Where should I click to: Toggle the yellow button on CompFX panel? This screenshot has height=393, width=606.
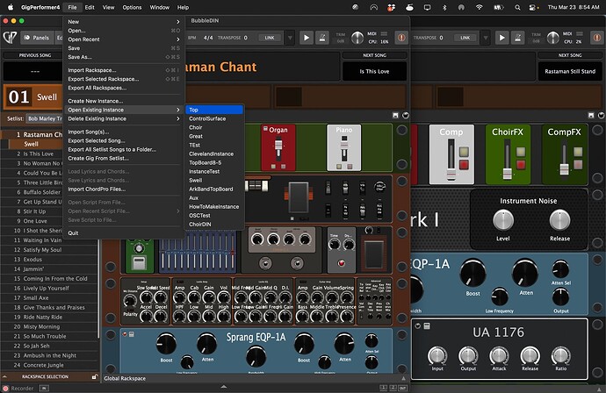(578, 152)
